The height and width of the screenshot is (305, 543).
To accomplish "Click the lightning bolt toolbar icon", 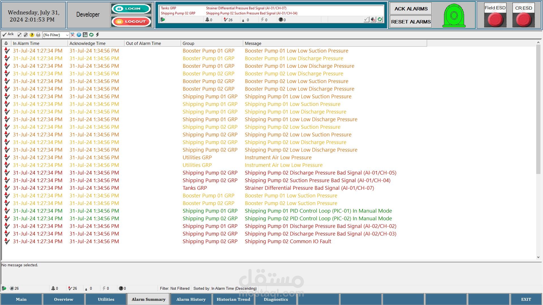I will [x=98, y=35].
